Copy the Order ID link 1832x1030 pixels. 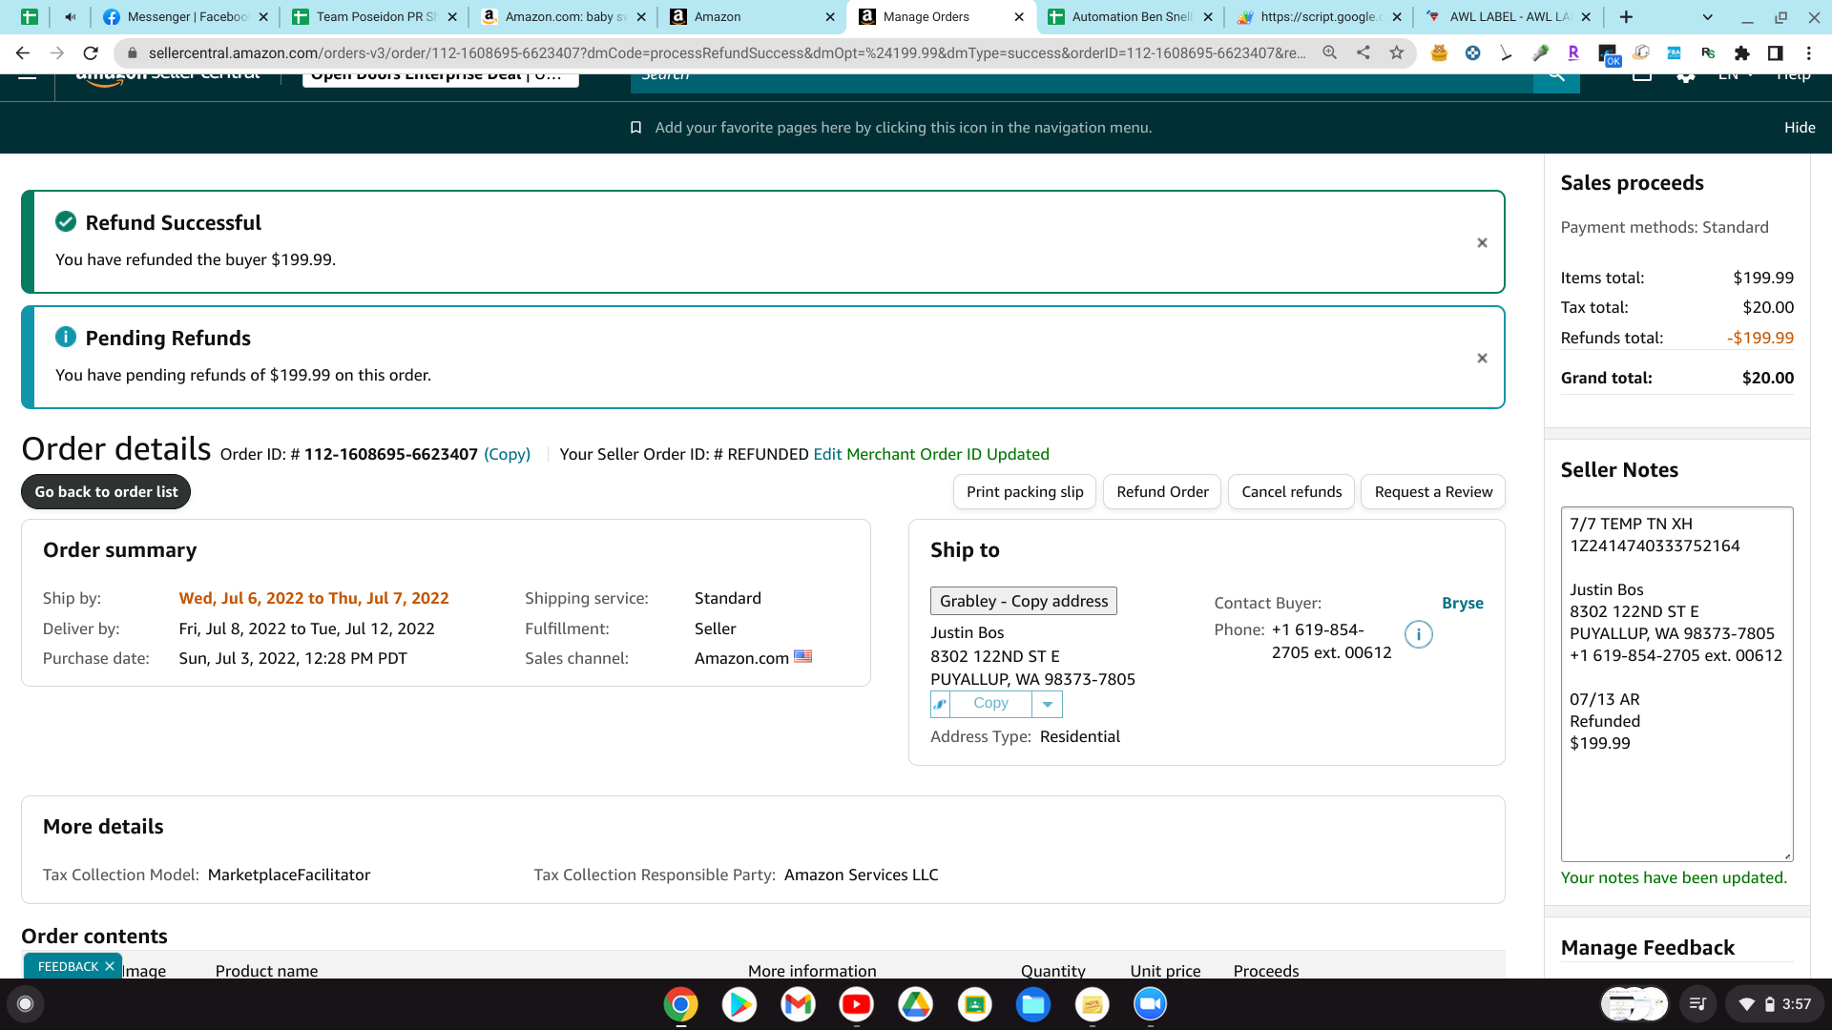click(507, 454)
